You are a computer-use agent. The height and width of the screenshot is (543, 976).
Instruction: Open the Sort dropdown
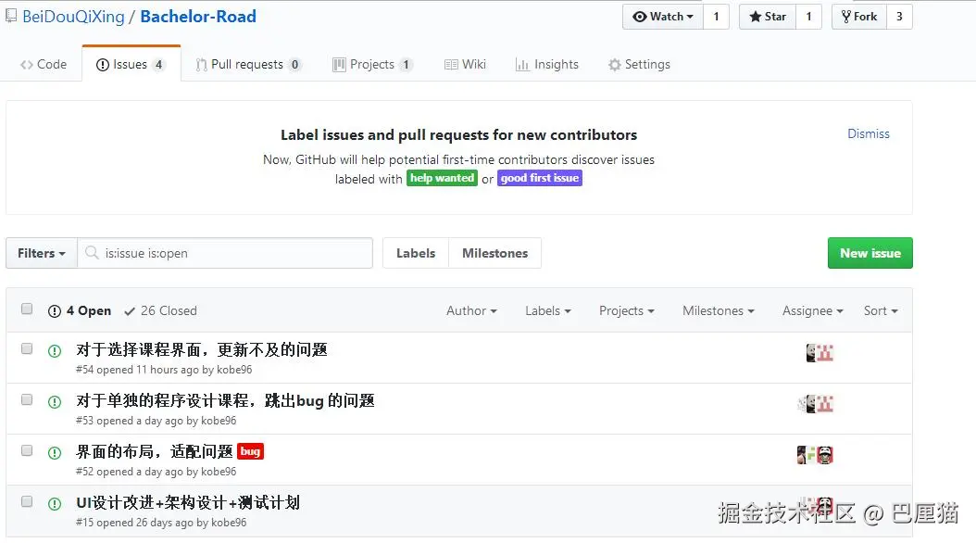point(881,310)
